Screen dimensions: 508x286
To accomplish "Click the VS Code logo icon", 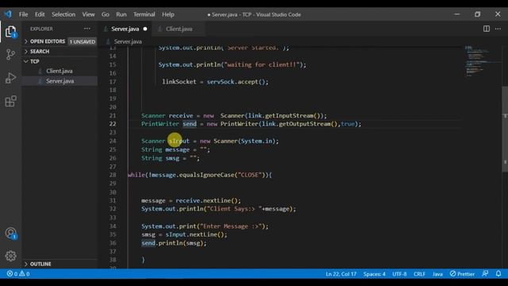I will click(x=8, y=14).
